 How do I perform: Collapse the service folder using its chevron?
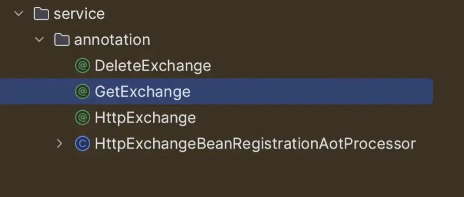coord(18,13)
